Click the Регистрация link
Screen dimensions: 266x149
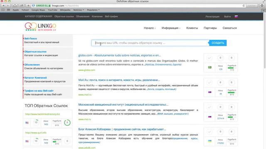212,17
